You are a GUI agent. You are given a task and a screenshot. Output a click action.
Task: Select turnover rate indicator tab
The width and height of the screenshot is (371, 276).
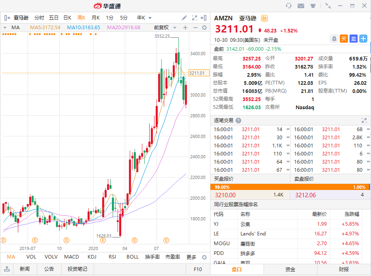pos(152,257)
